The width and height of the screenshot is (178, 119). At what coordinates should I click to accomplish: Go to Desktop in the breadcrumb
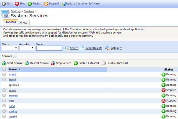pyautogui.click(x=16, y=11)
